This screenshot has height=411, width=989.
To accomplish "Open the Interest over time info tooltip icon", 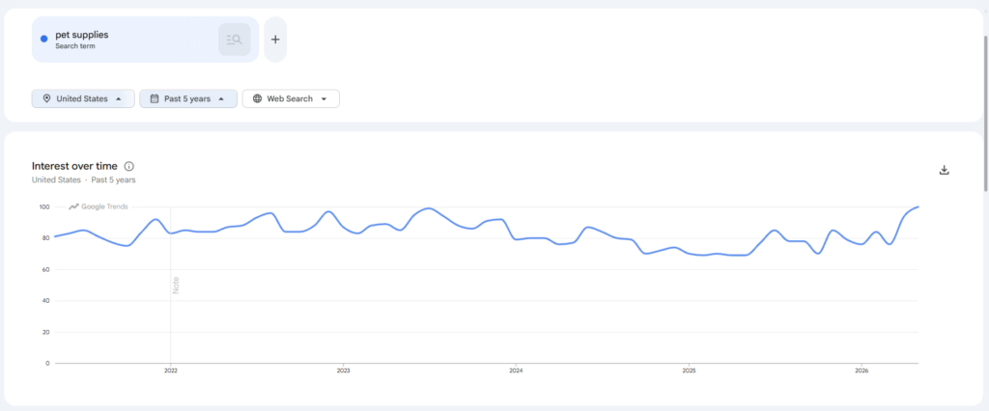I will coord(129,166).
